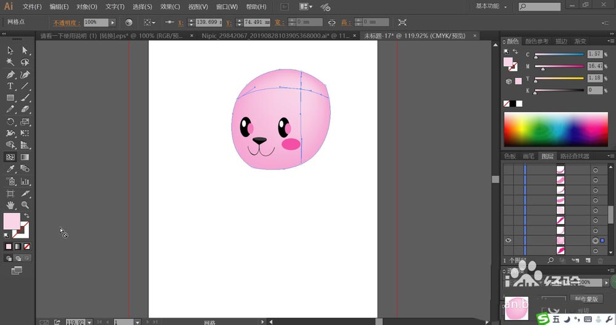Select the Rectangle shape tool
The height and width of the screenshot is (325, 616).
[10, 98]
